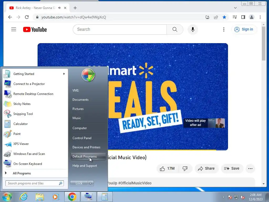269x202 pixels.
Task: Click the bookmark star in address bar
Action: [224, 17]
